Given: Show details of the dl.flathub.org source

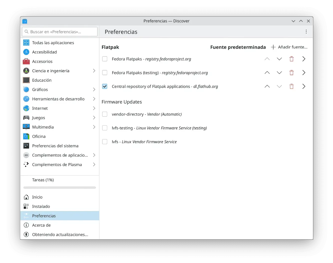Looking at the screenshot, I should [304, 86].
